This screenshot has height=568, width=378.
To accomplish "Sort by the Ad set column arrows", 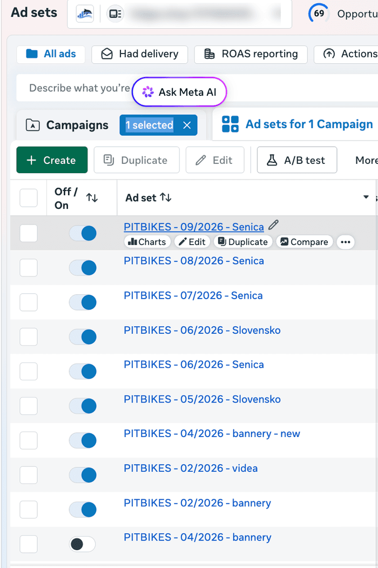I will (x=166, y=197).
